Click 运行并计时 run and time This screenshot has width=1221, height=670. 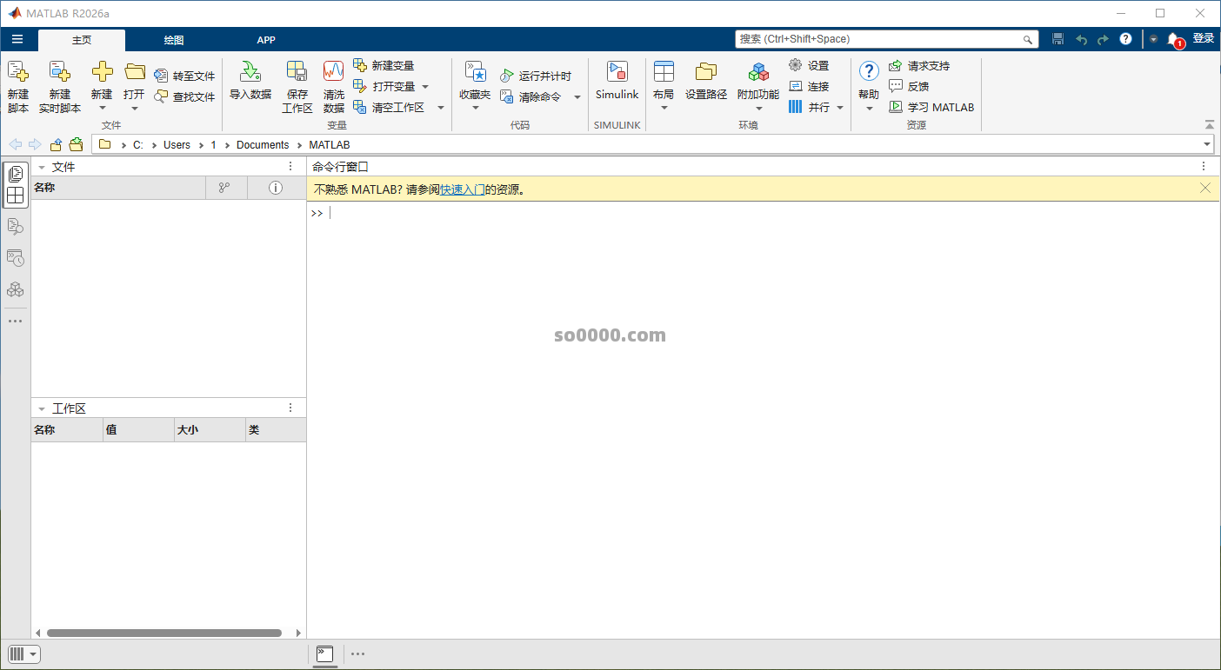click(536, 76)
